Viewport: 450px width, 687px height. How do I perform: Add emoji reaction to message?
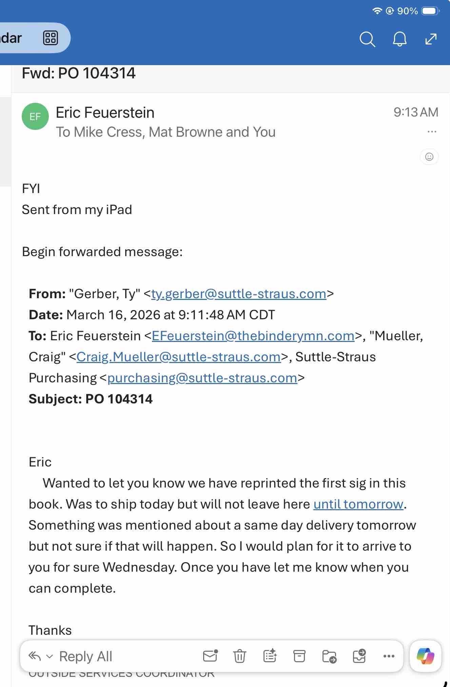point(429,157)
